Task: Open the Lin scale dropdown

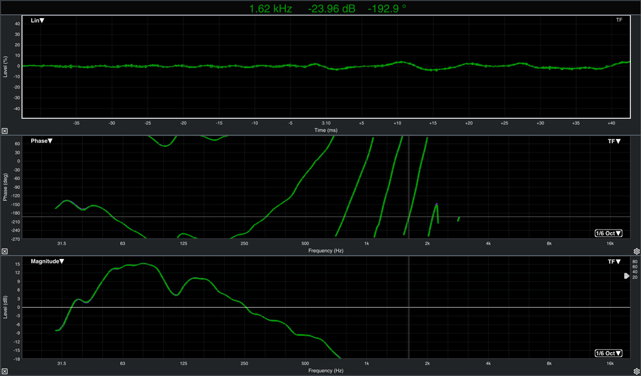Action: pos(38,21)
